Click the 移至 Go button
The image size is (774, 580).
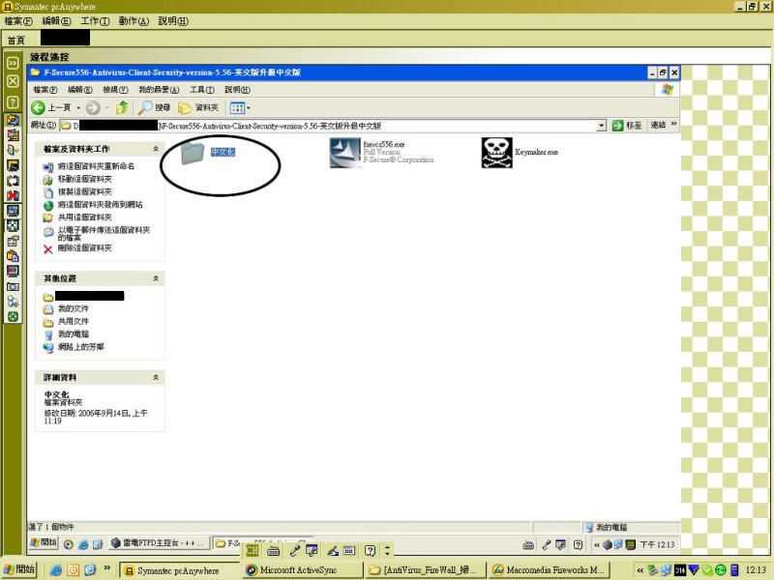tap(627, 126)
